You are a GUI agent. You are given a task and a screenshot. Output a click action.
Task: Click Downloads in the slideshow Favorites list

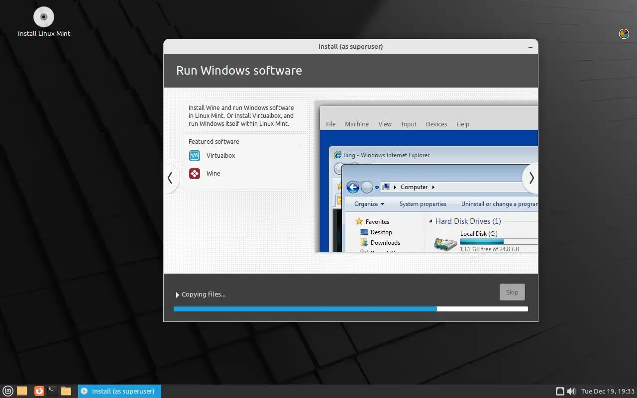click(x=385, y=243)
